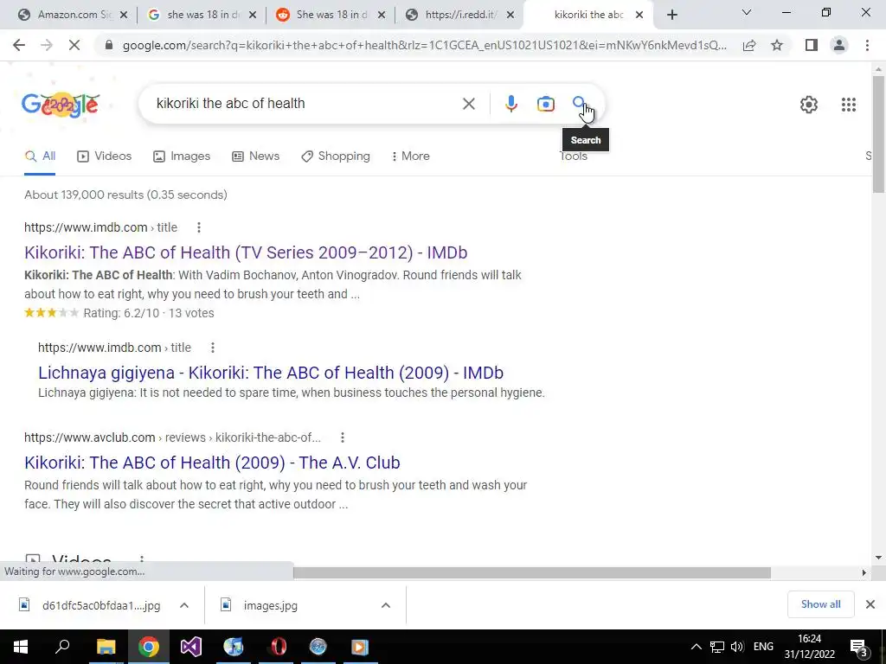
Task: Open options for first IMDb result
Action: [198, 227]
